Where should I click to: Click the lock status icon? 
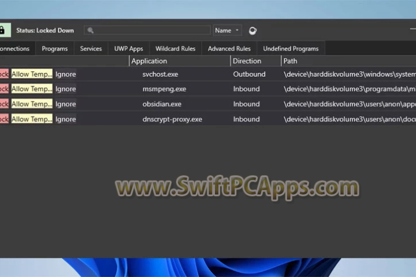click(5, 30)
